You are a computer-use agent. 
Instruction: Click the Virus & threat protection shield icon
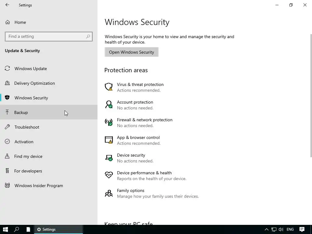coord(109,87)
